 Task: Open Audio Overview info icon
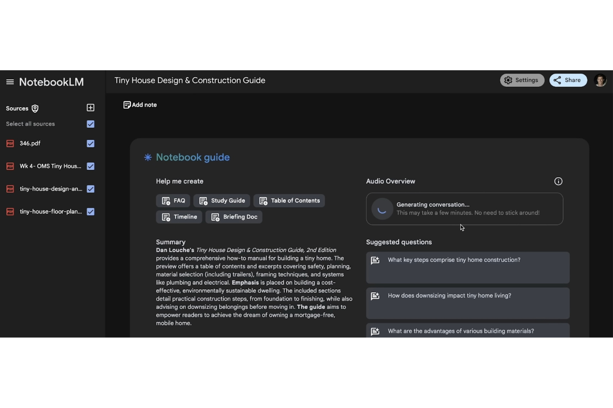click(x=558, y=181)
